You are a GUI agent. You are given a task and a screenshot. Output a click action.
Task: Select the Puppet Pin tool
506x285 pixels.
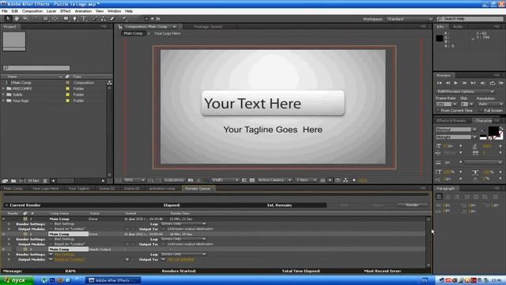(x=124, y=19)
